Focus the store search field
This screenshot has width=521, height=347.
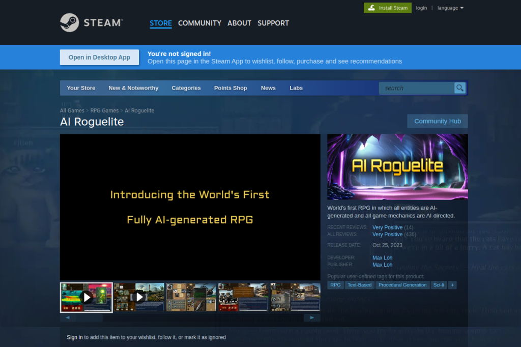tap(417, 88)
